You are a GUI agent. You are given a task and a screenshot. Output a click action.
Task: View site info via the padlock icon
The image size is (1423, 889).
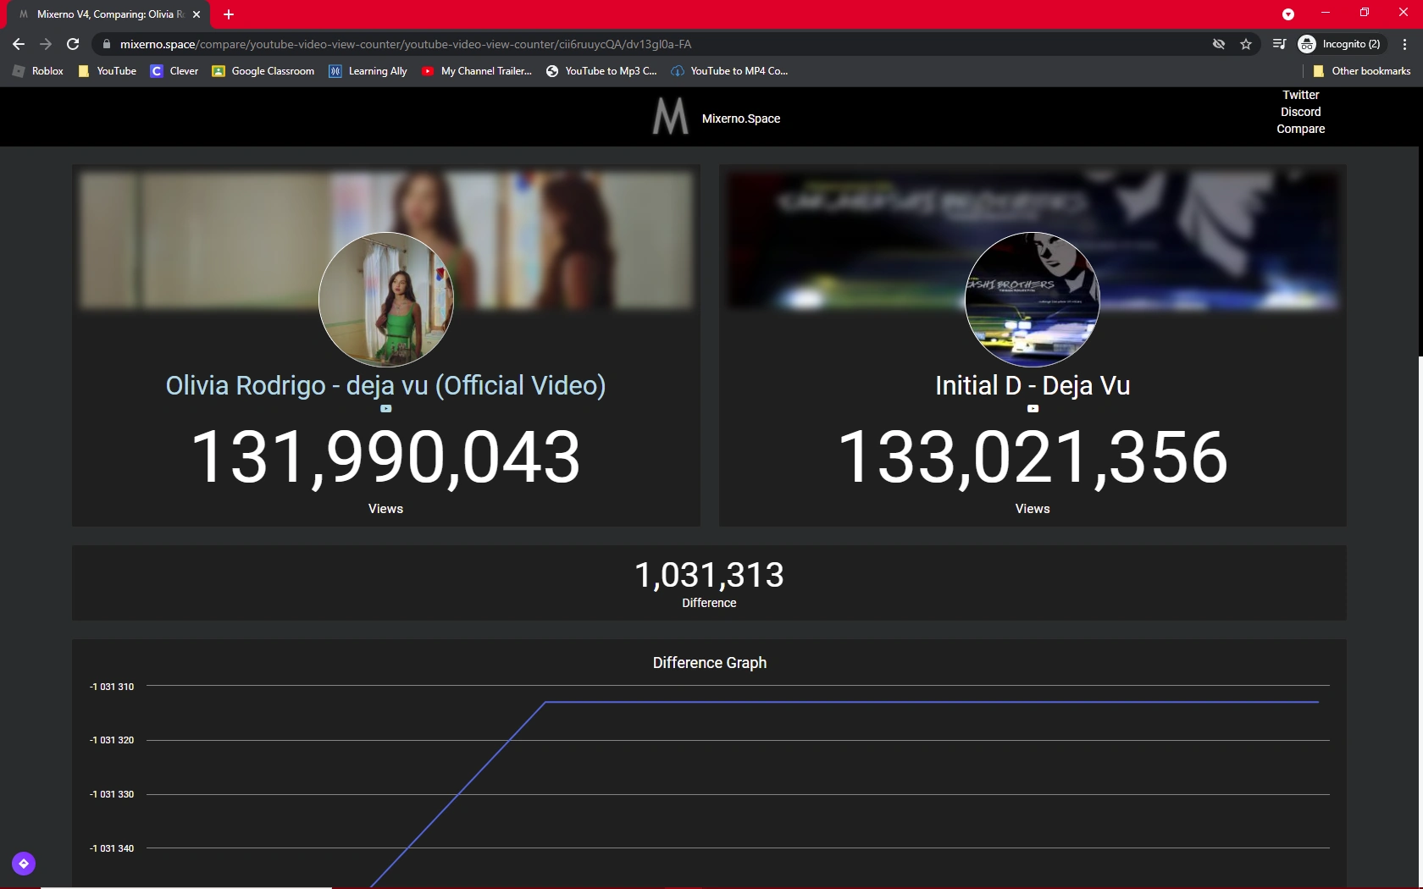pos(107,43)
